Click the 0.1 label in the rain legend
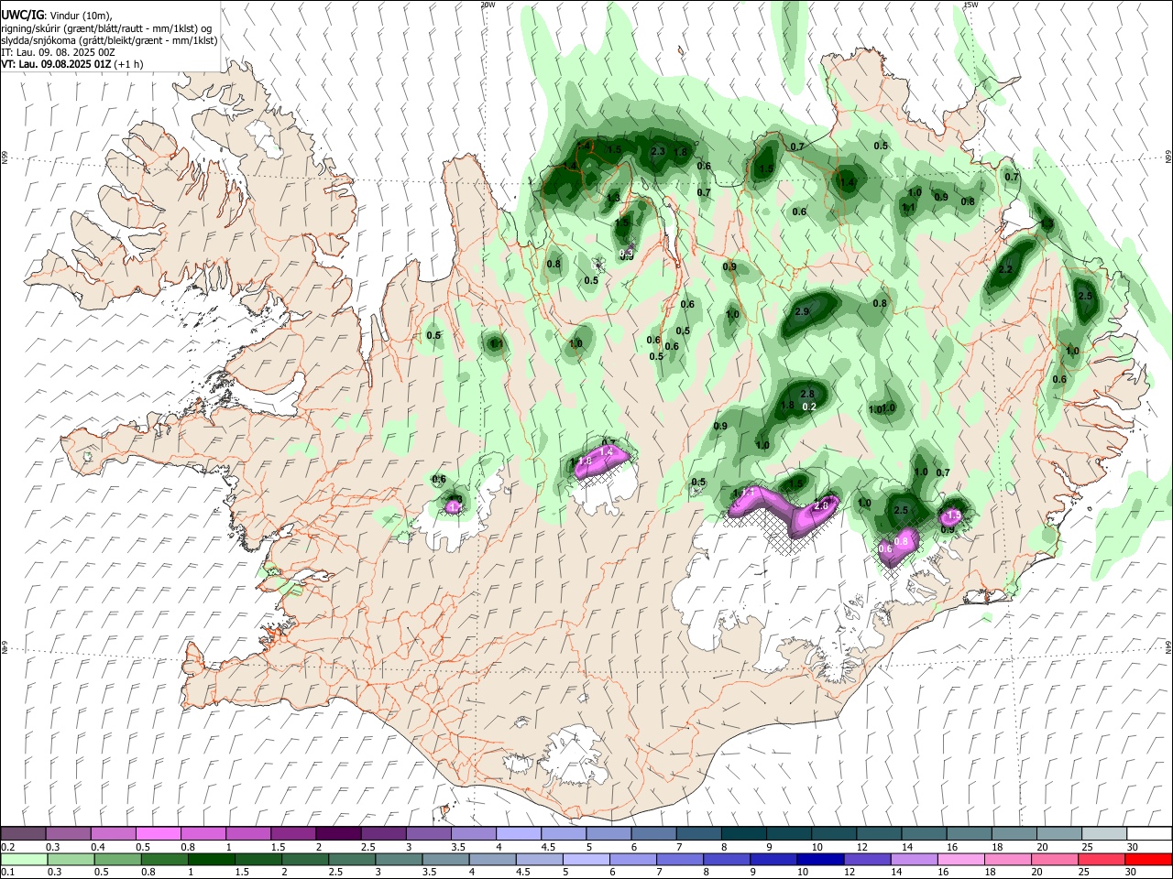 (x=7, y=873)
